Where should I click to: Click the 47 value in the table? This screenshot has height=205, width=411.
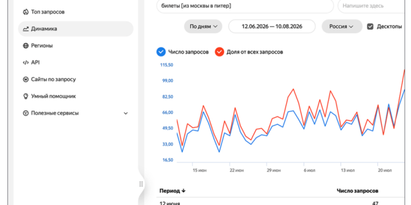click(375, 203)
